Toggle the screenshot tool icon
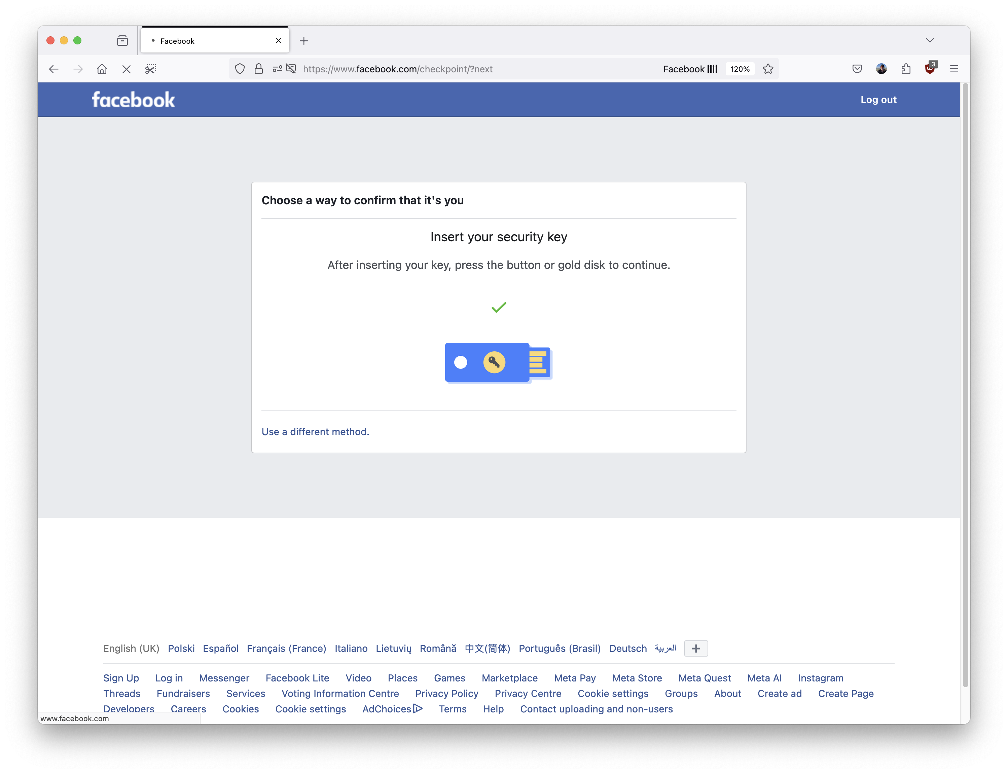 (x=151, y=69)
